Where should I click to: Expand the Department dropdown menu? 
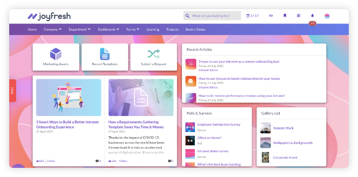pos(80,29)
